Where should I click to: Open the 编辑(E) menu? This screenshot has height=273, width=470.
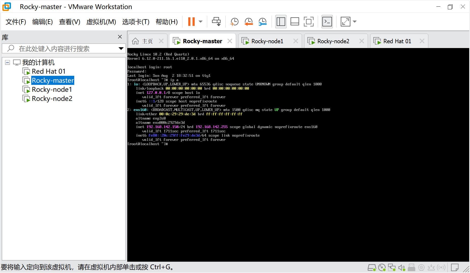click(42, 22)
